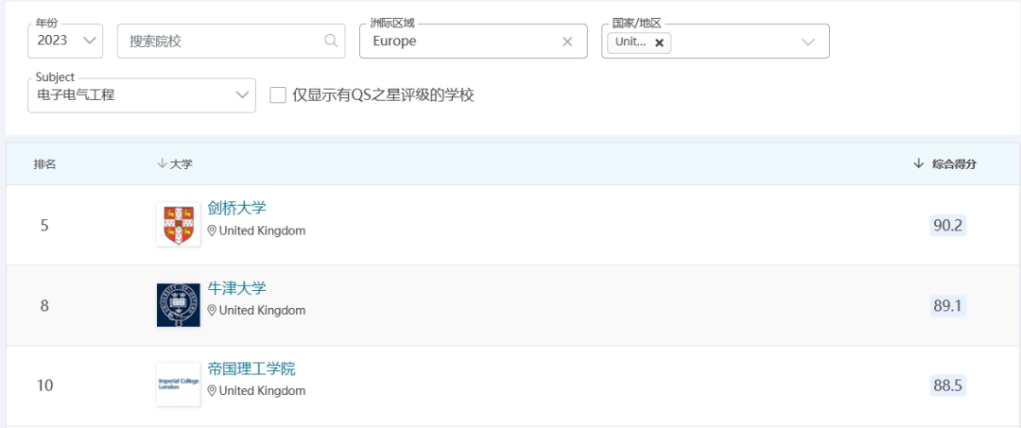Sort by 综合得分 column header
This screenshot has height=428, width=1021.
(x=945, y=163)
